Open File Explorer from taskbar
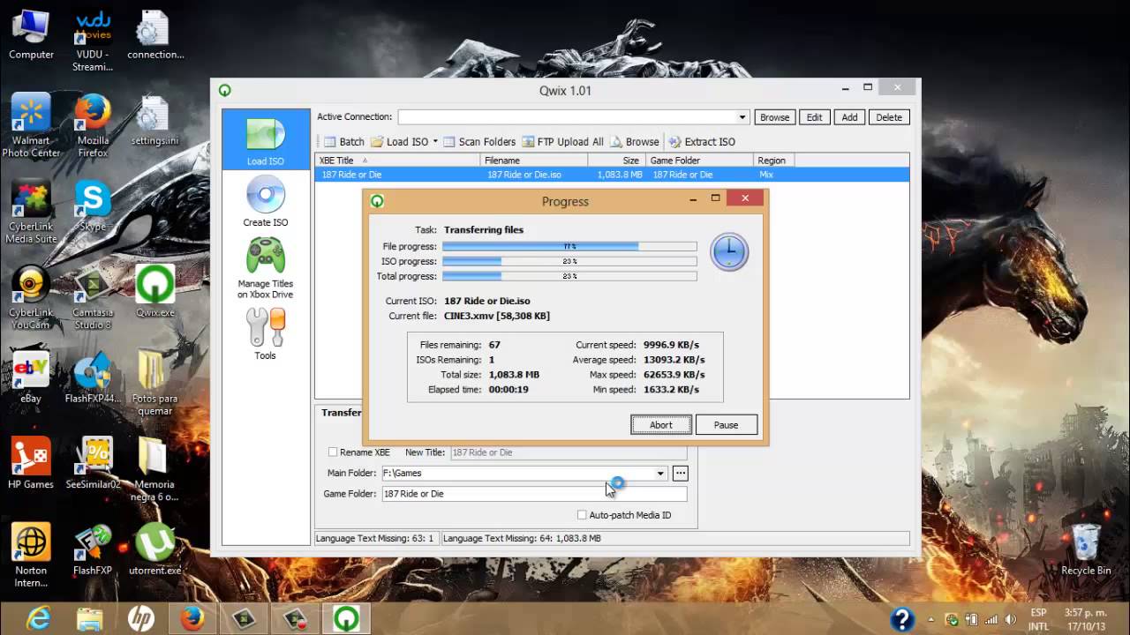 coord(90,618)
